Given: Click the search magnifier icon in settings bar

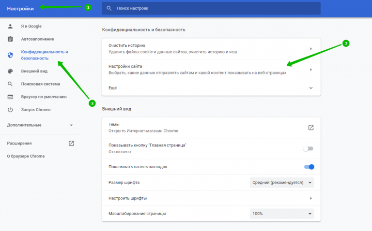Looking at the screenshot, I should coord(109,8).
